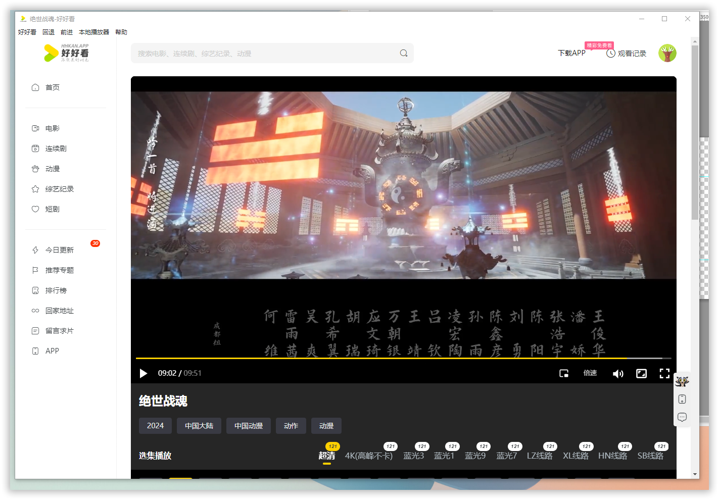This screenshot has height=500, width=719.
Task: Click 下载APP in the header
Action: [x=571, y=53]
